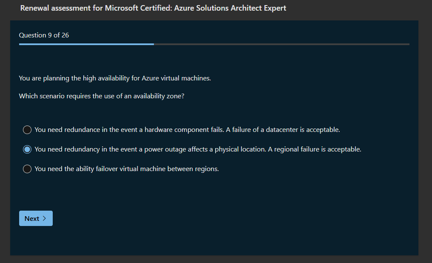Click the Renewal assessment title heading
This screenshot has width=432, height=263.
pos(153,8)
